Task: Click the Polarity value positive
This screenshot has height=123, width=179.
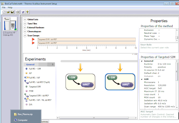Action: (x=162, y=67)
